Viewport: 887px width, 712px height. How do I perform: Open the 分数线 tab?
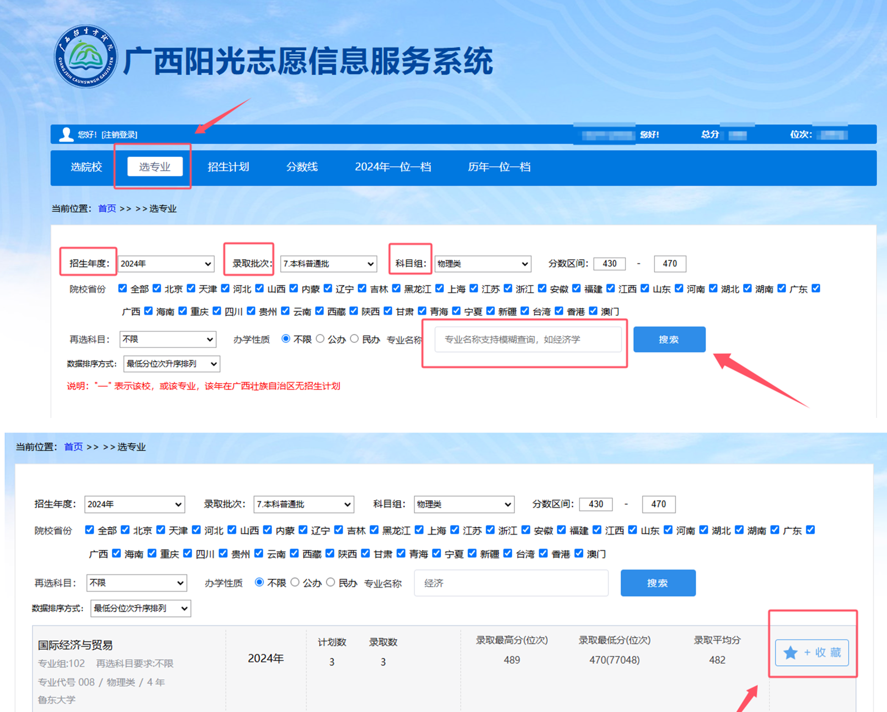[x=301, y=167]
